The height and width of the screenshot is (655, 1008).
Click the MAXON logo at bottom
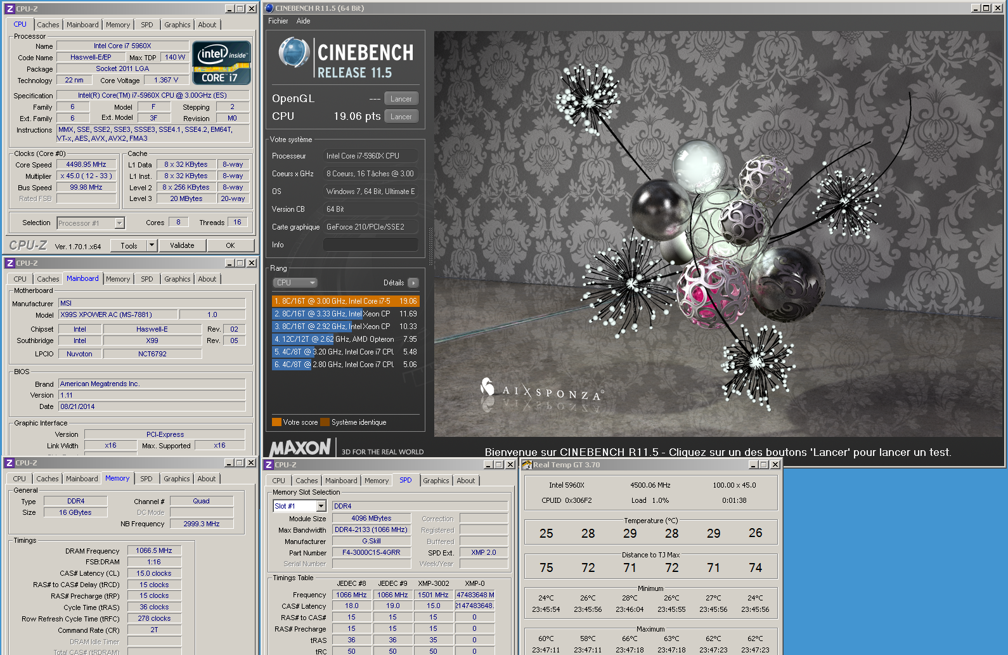pos(300,448)
